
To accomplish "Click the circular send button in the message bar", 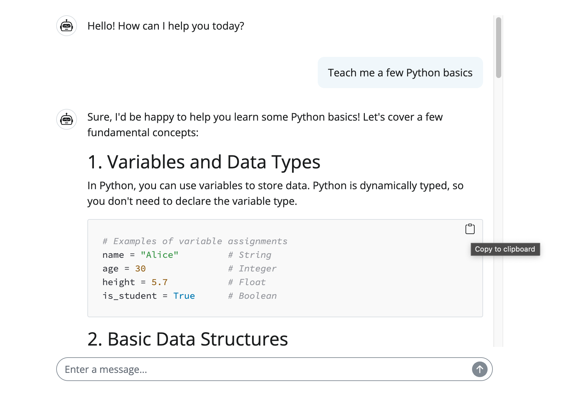I will [479, 369].
